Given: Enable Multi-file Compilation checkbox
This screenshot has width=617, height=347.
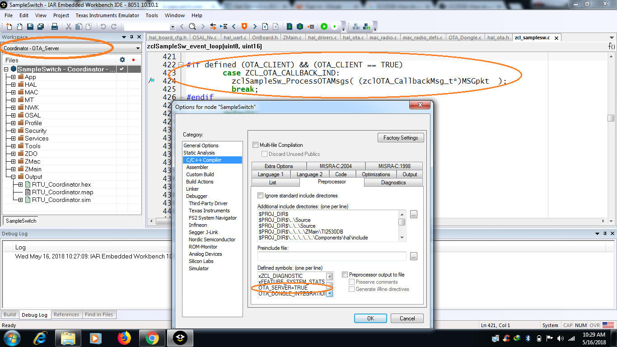Looking at the screenshot, I should (256, 145).
